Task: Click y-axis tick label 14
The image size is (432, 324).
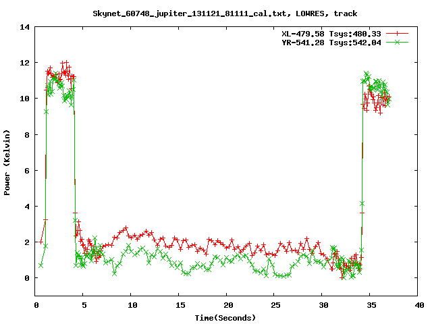Action: pos(24,27)
